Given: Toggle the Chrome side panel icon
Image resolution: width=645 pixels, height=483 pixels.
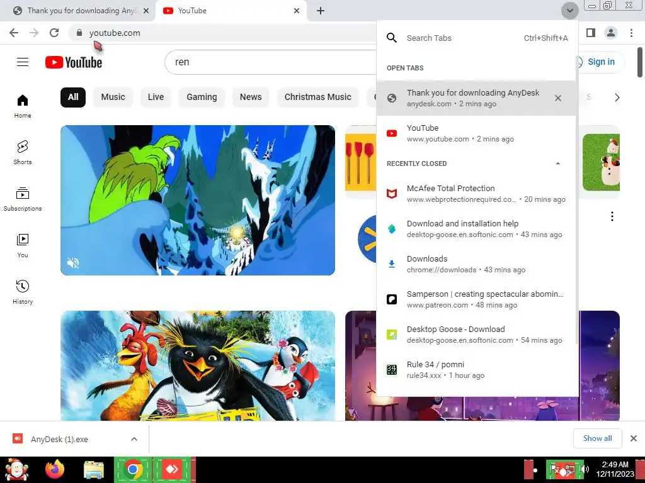Looking at the screenshot, I should click(591, 33).
